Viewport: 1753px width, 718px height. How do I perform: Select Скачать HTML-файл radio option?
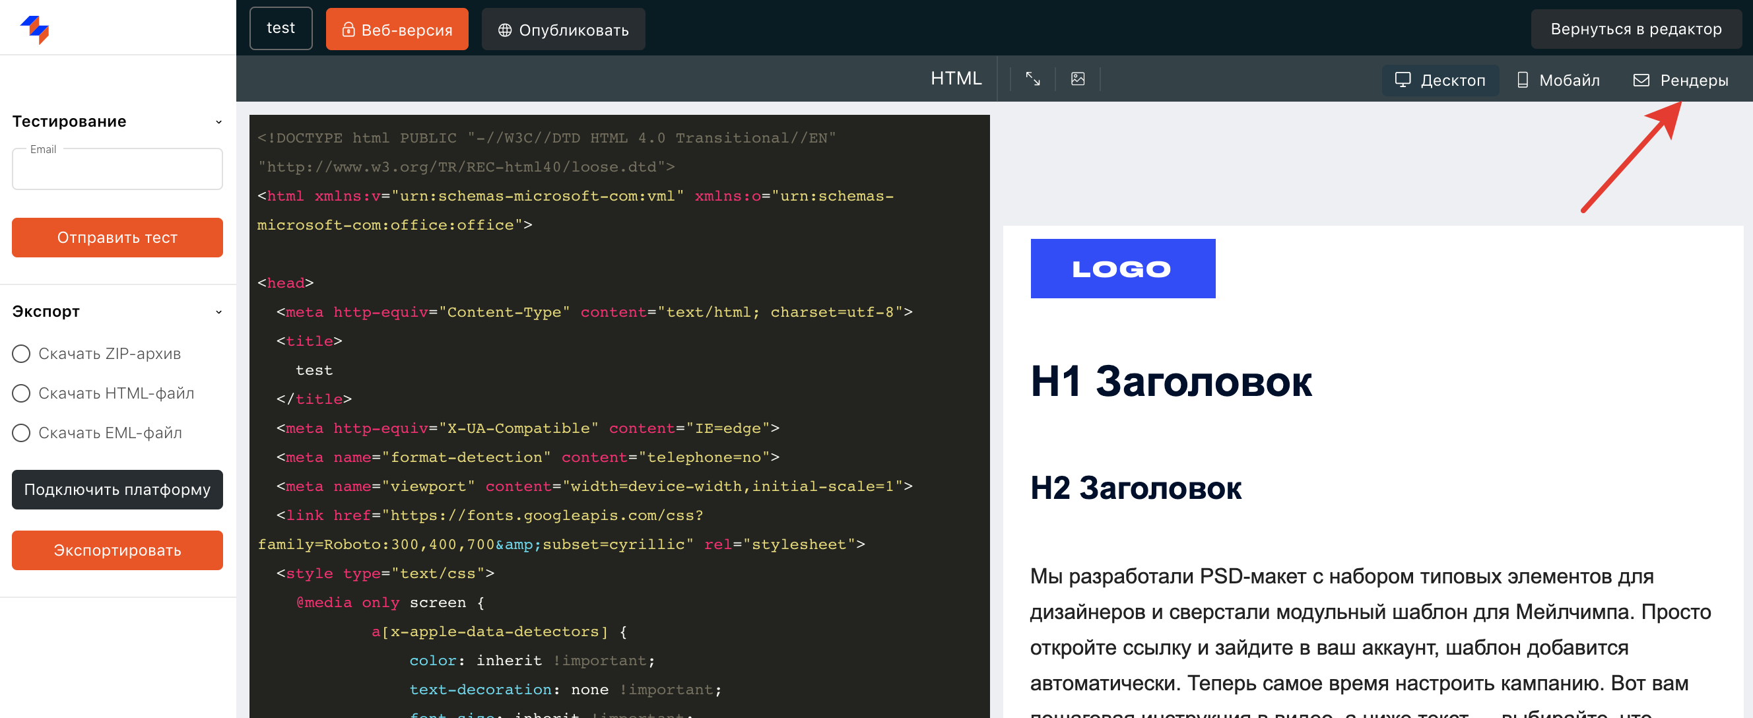[x=21, y=393]
